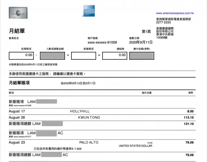The height and width of the screenshot is (162, 207).
Task: Click the 113.10 amount
Action: (x=189, y=118)
